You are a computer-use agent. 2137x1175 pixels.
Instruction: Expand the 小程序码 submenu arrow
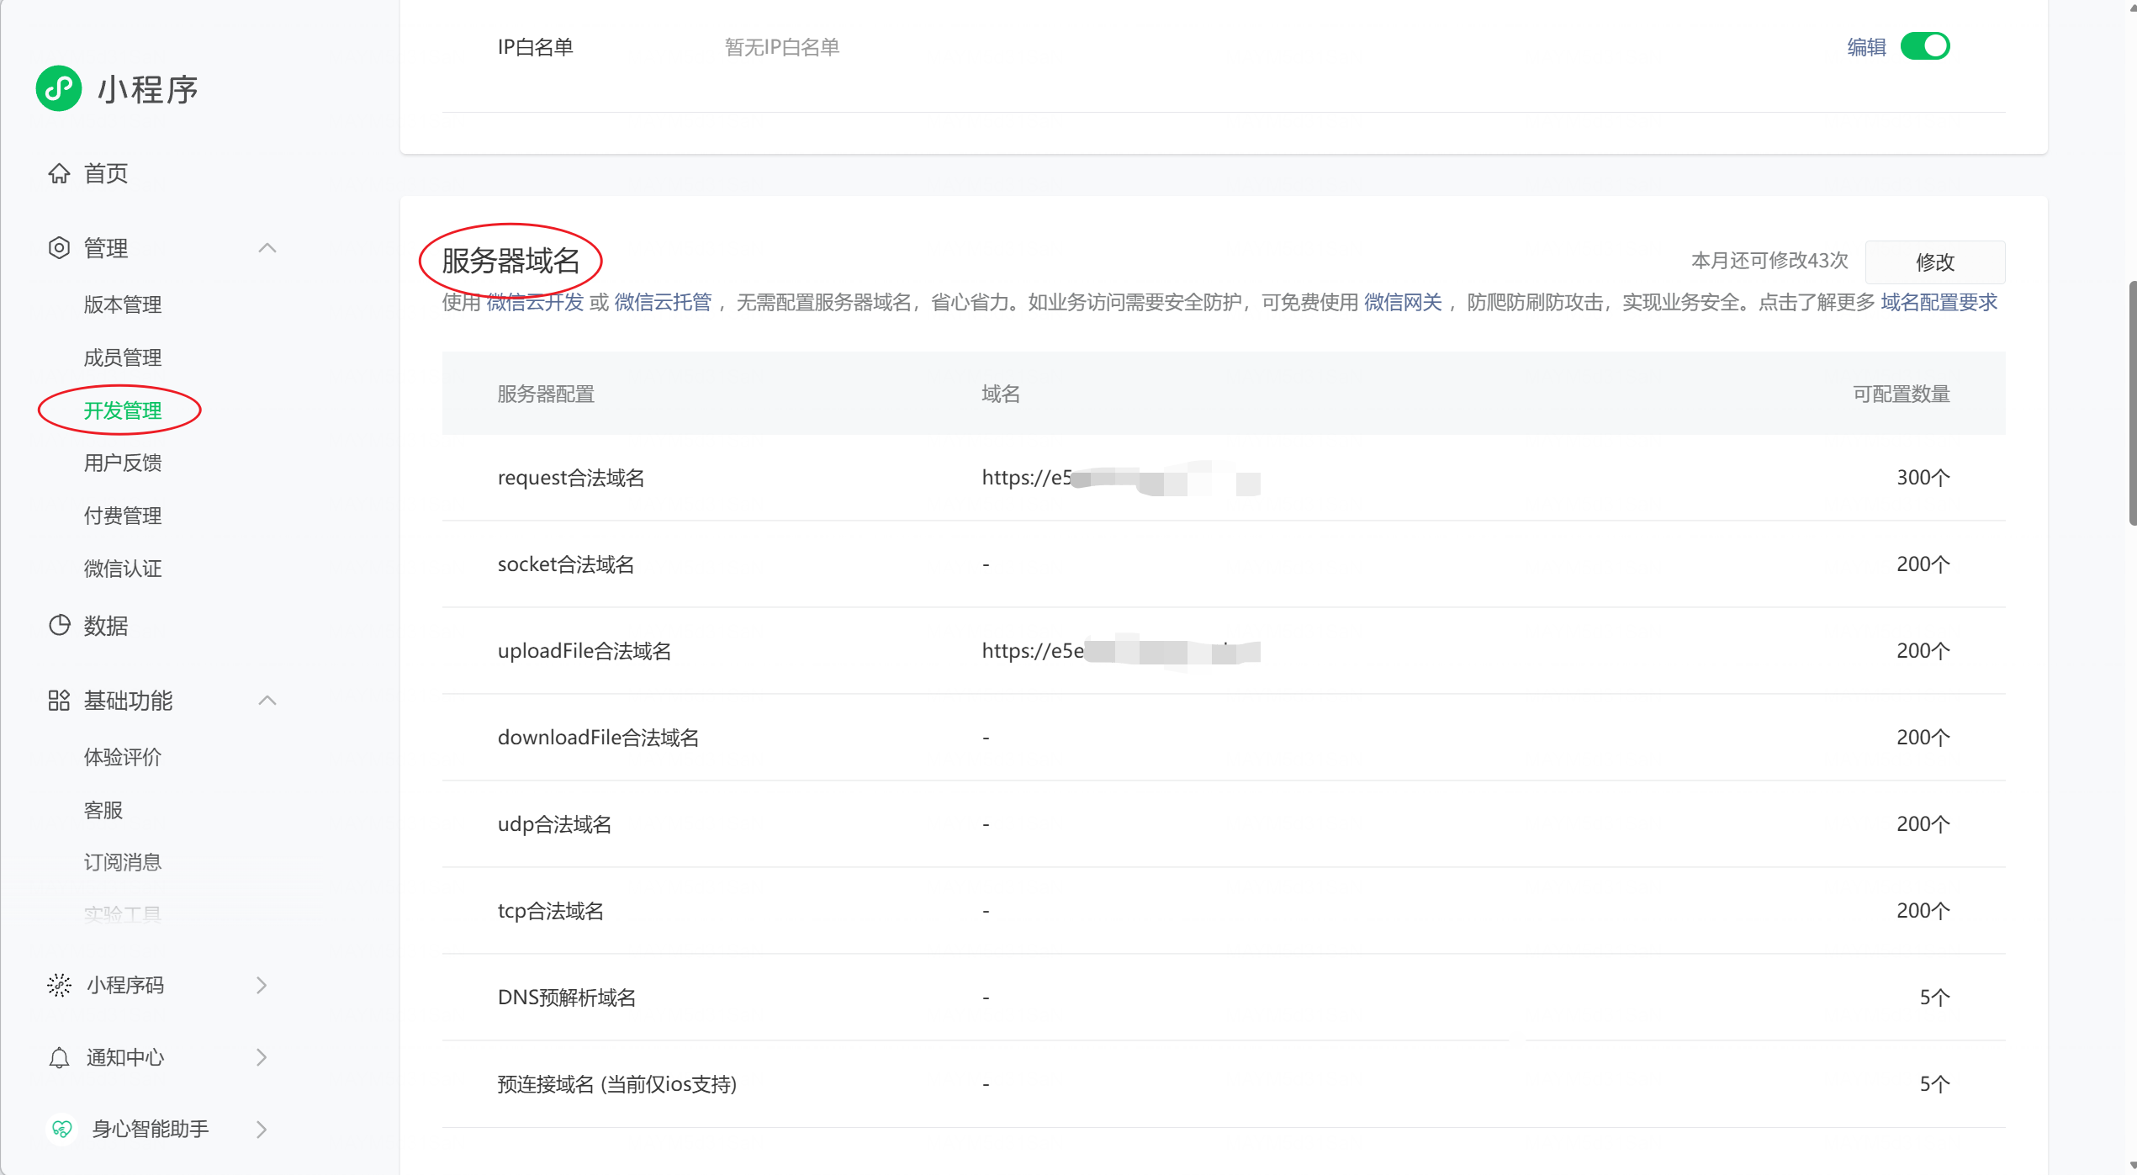click(x=262, y=985)
